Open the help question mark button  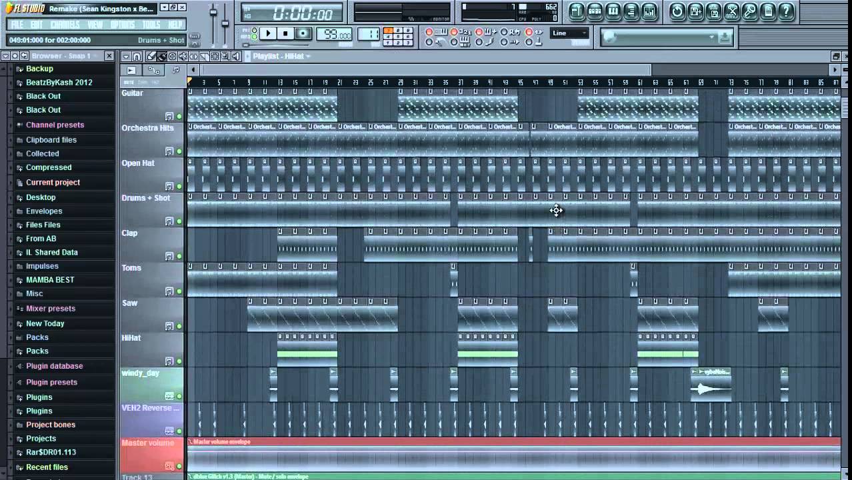pyautogui.click(x=786, y=11)
